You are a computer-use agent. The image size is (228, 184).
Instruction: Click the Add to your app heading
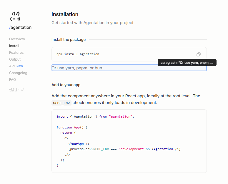click(x=66, y=85)
